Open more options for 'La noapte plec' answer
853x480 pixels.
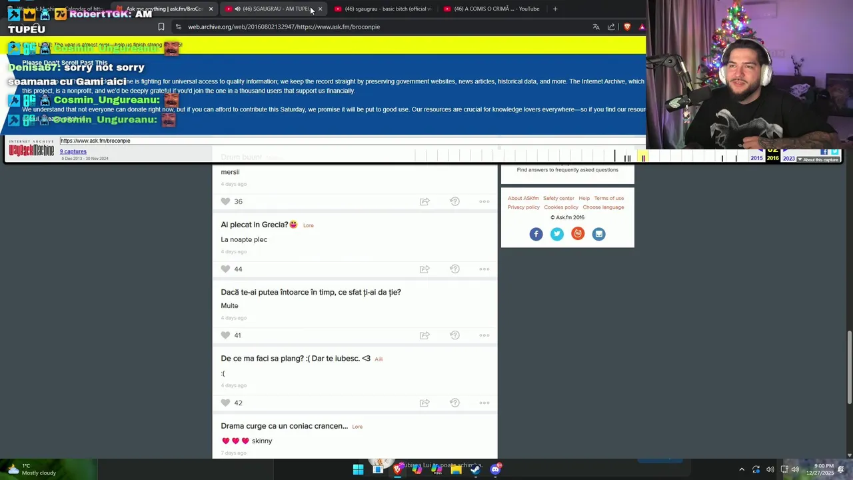coord(484,269)
